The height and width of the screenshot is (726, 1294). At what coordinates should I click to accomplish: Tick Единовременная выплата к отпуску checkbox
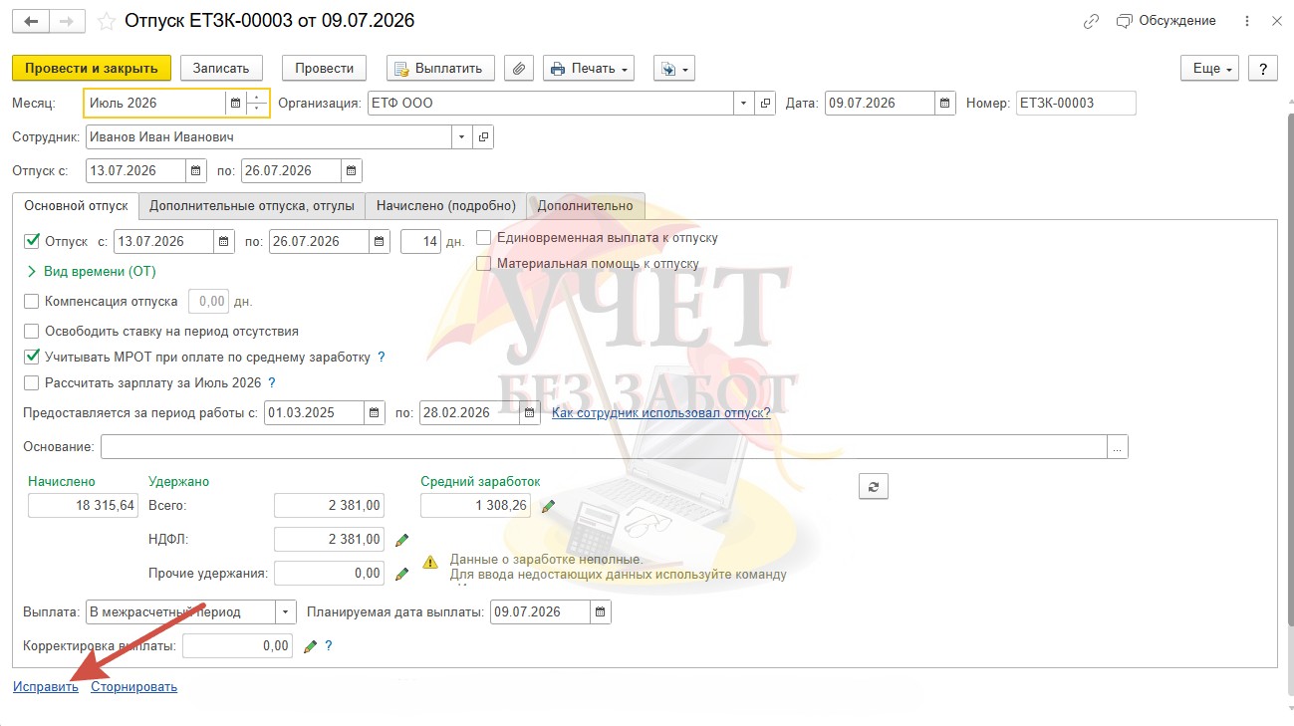[483, 238]
